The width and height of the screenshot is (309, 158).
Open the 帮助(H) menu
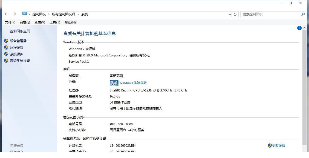70,22
